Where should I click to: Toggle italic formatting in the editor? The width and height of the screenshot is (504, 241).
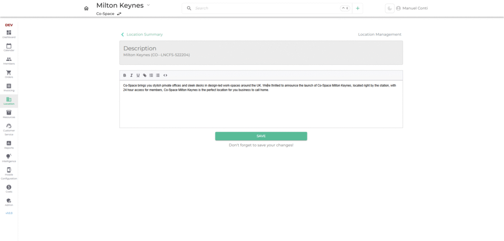tap(131, 75)
